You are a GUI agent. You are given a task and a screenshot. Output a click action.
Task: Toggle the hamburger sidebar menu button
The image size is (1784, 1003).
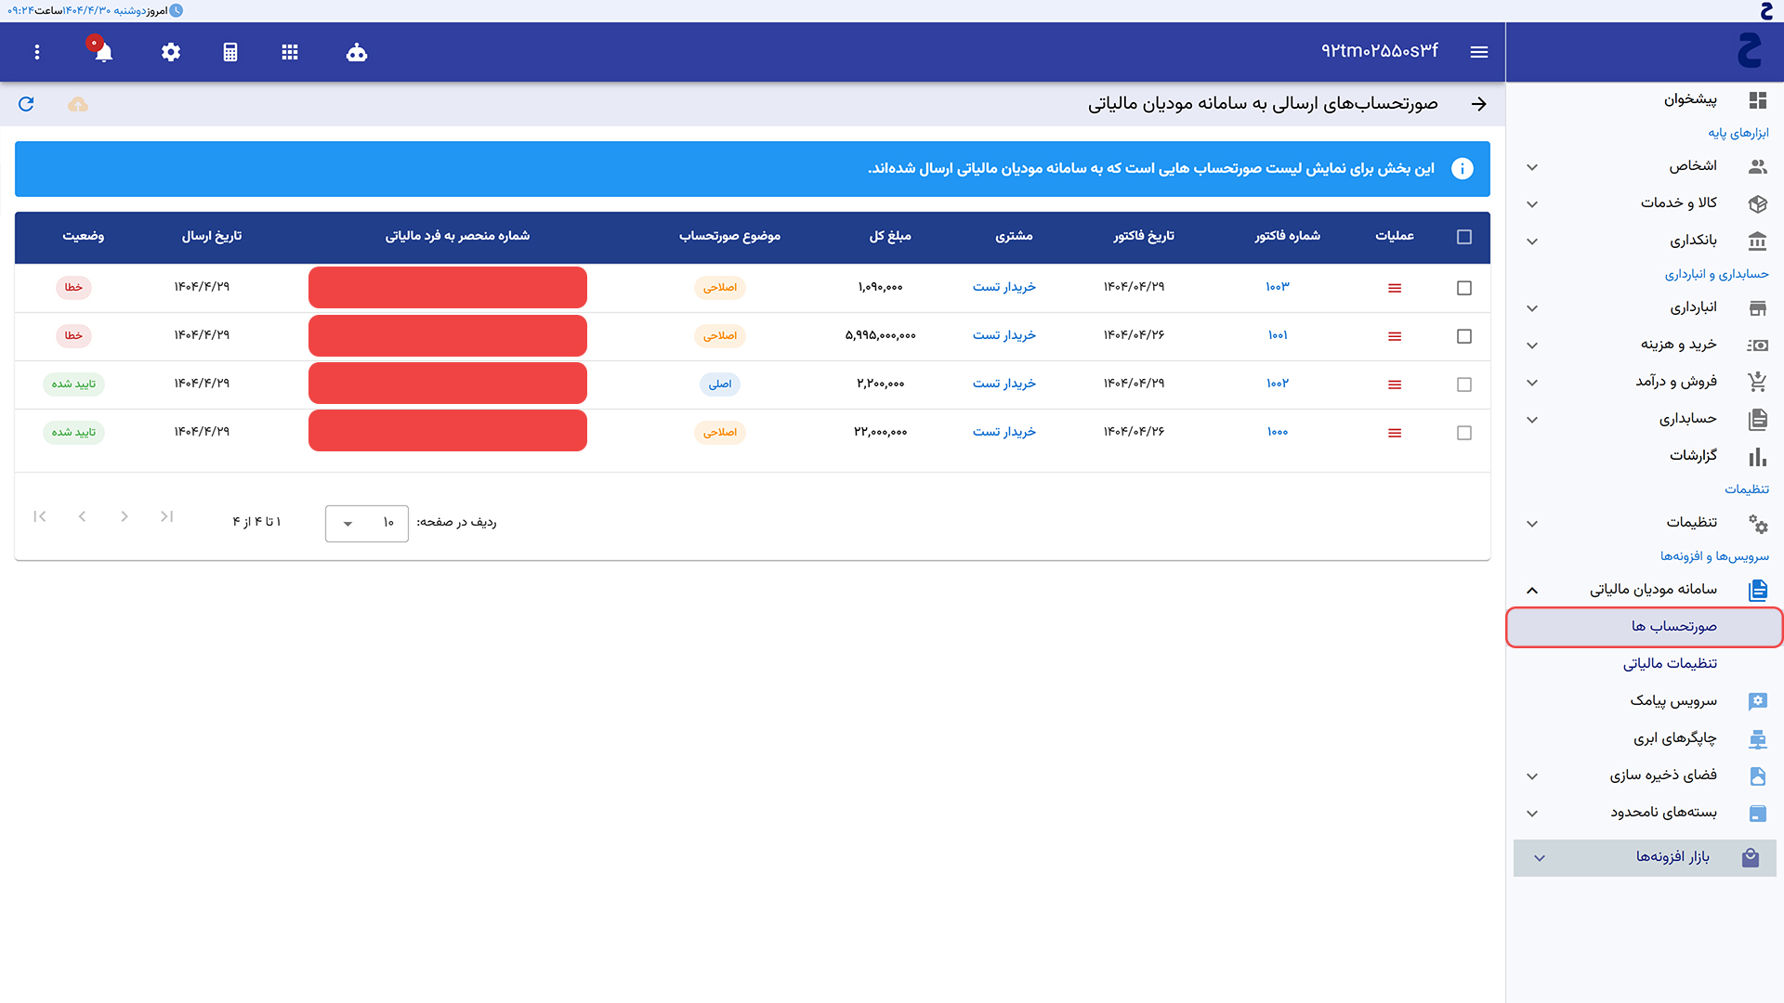[x=1479, y=52]
